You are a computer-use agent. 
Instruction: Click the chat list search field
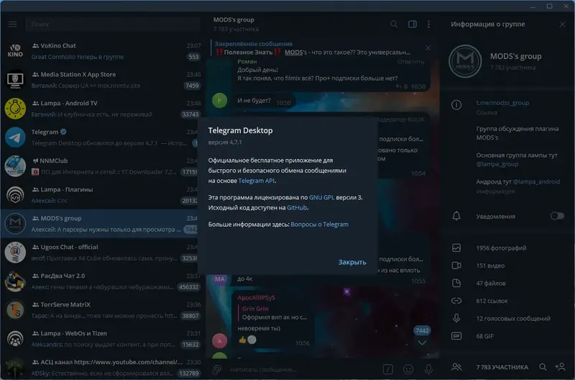tap(113, 24)
